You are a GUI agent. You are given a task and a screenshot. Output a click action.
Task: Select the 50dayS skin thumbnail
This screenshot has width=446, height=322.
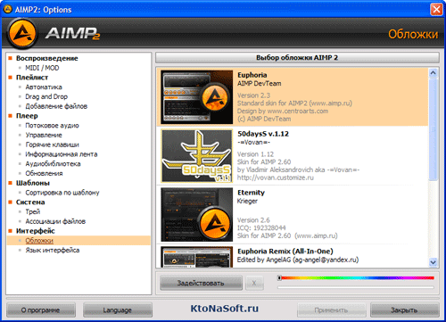coord(197,156)
